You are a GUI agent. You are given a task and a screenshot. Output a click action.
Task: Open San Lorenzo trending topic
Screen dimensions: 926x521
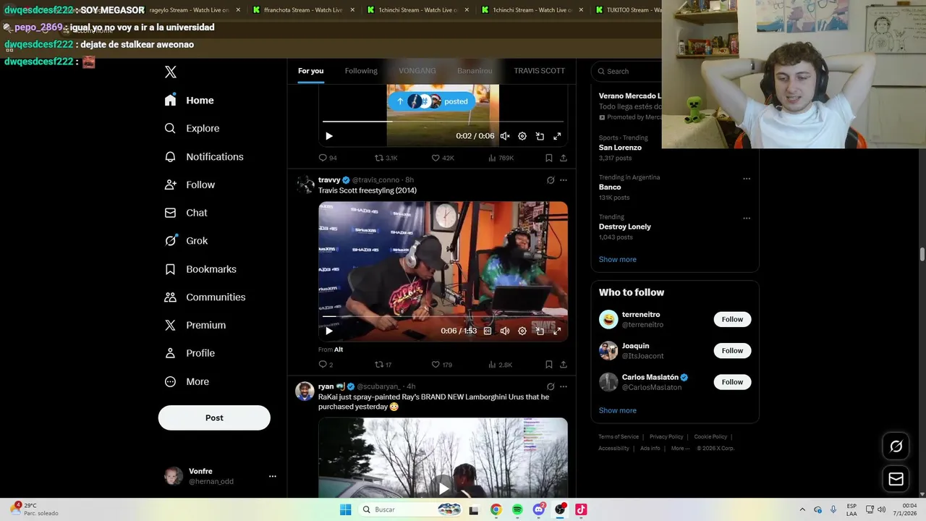tap(620, 148)
